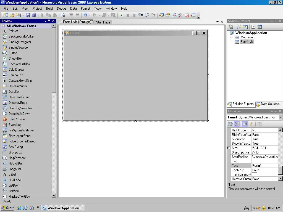Click the media player quick launch icon
The image size is (283, 212).
32,208
